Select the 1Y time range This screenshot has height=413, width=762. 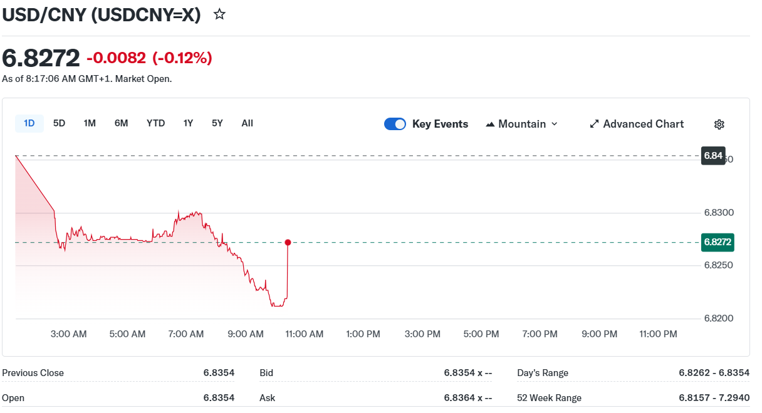pyautogui.click(x=188, y=123)
